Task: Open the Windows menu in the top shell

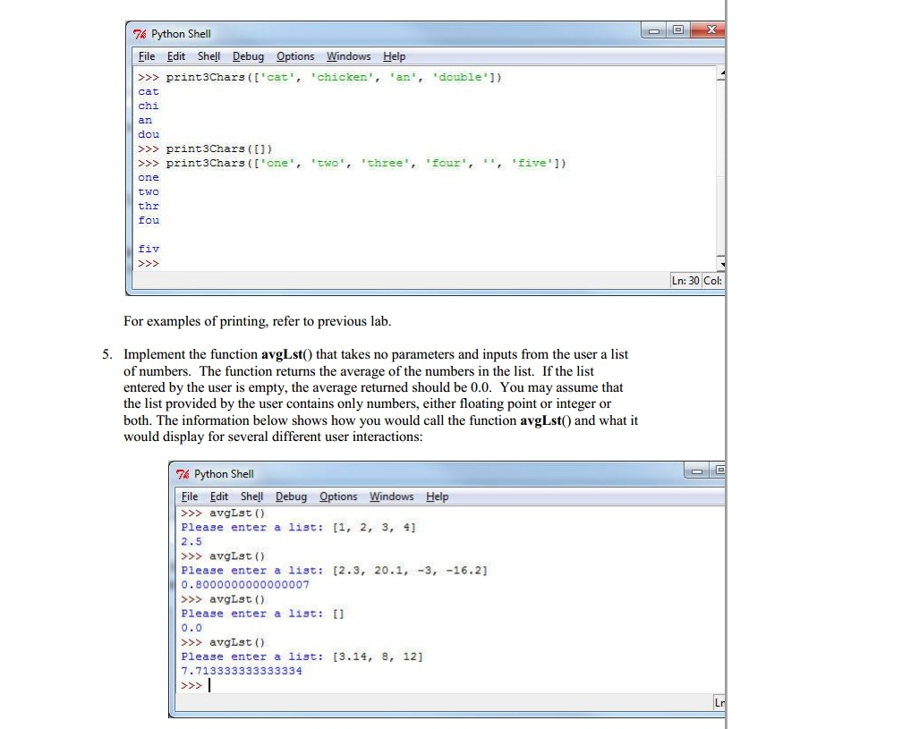Action: (x=348, y=56)
